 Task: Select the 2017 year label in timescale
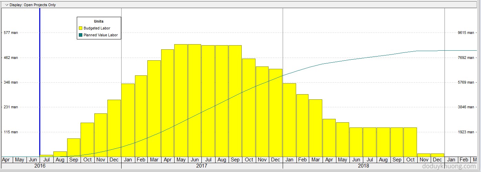pyautogui.click(x=202, y=166)
